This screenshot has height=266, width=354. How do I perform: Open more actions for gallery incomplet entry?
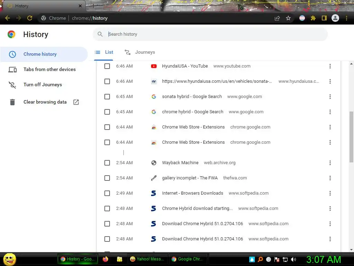(x=330, y=178)
